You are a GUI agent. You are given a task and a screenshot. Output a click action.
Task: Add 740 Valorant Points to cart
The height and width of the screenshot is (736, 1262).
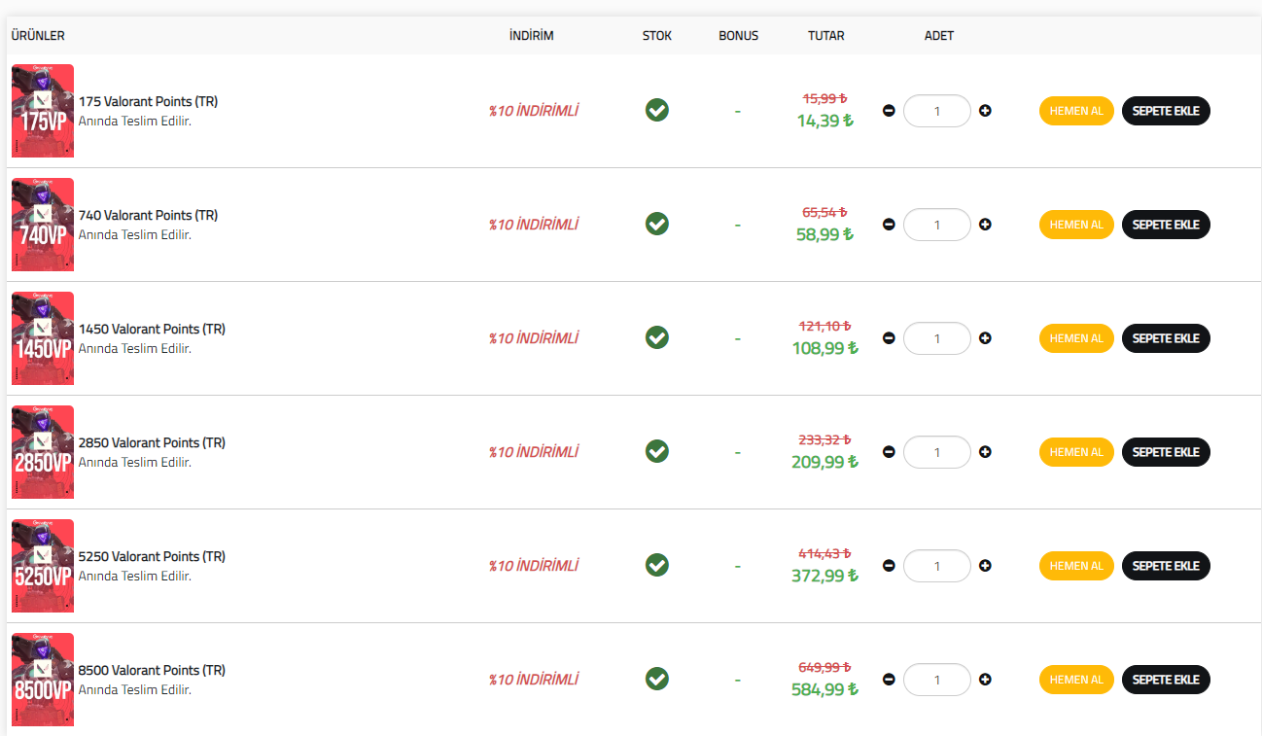pyautogui.click(x=1166, y=225)
